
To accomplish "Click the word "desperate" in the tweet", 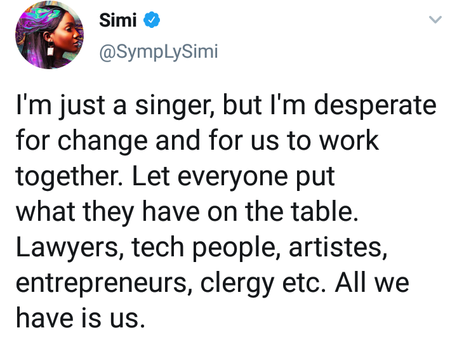I will pyautogui.click(x=375, y=106).
